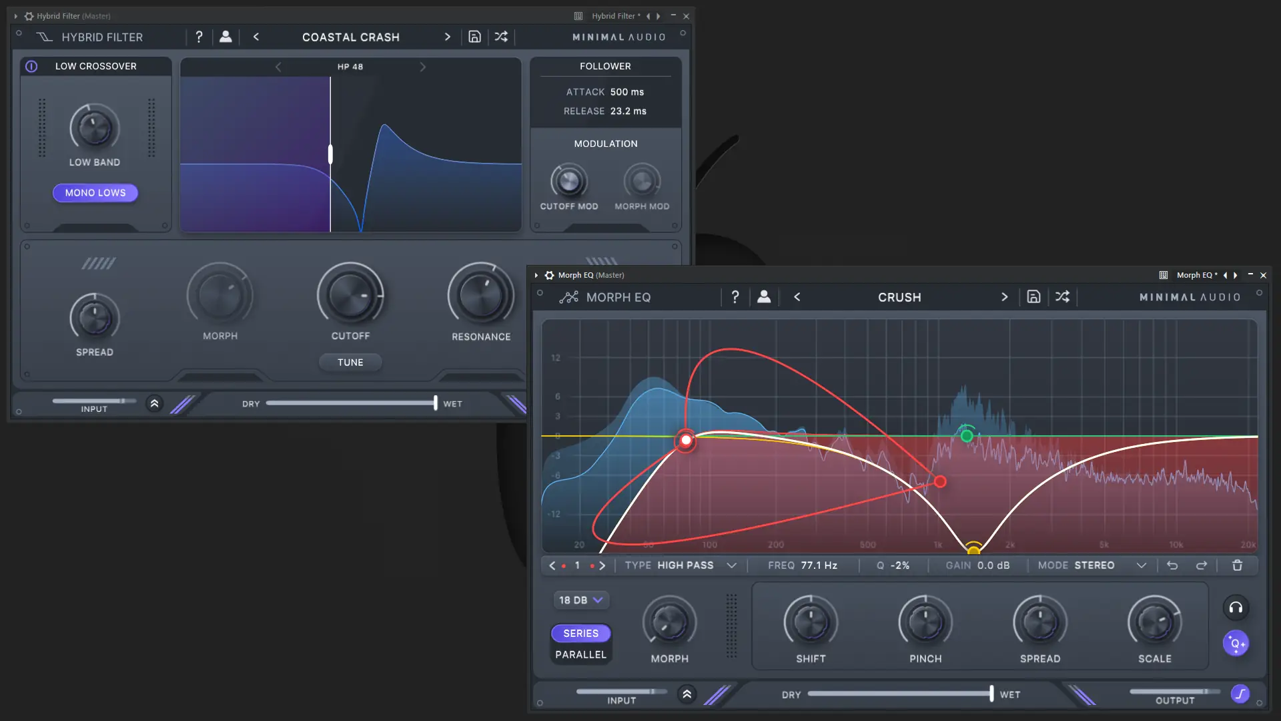Click the Q+ auto-Q button
Image resolution: width=1281 pixels, height=721 pixels.
pyautogui.click(x=1236, y=644)
